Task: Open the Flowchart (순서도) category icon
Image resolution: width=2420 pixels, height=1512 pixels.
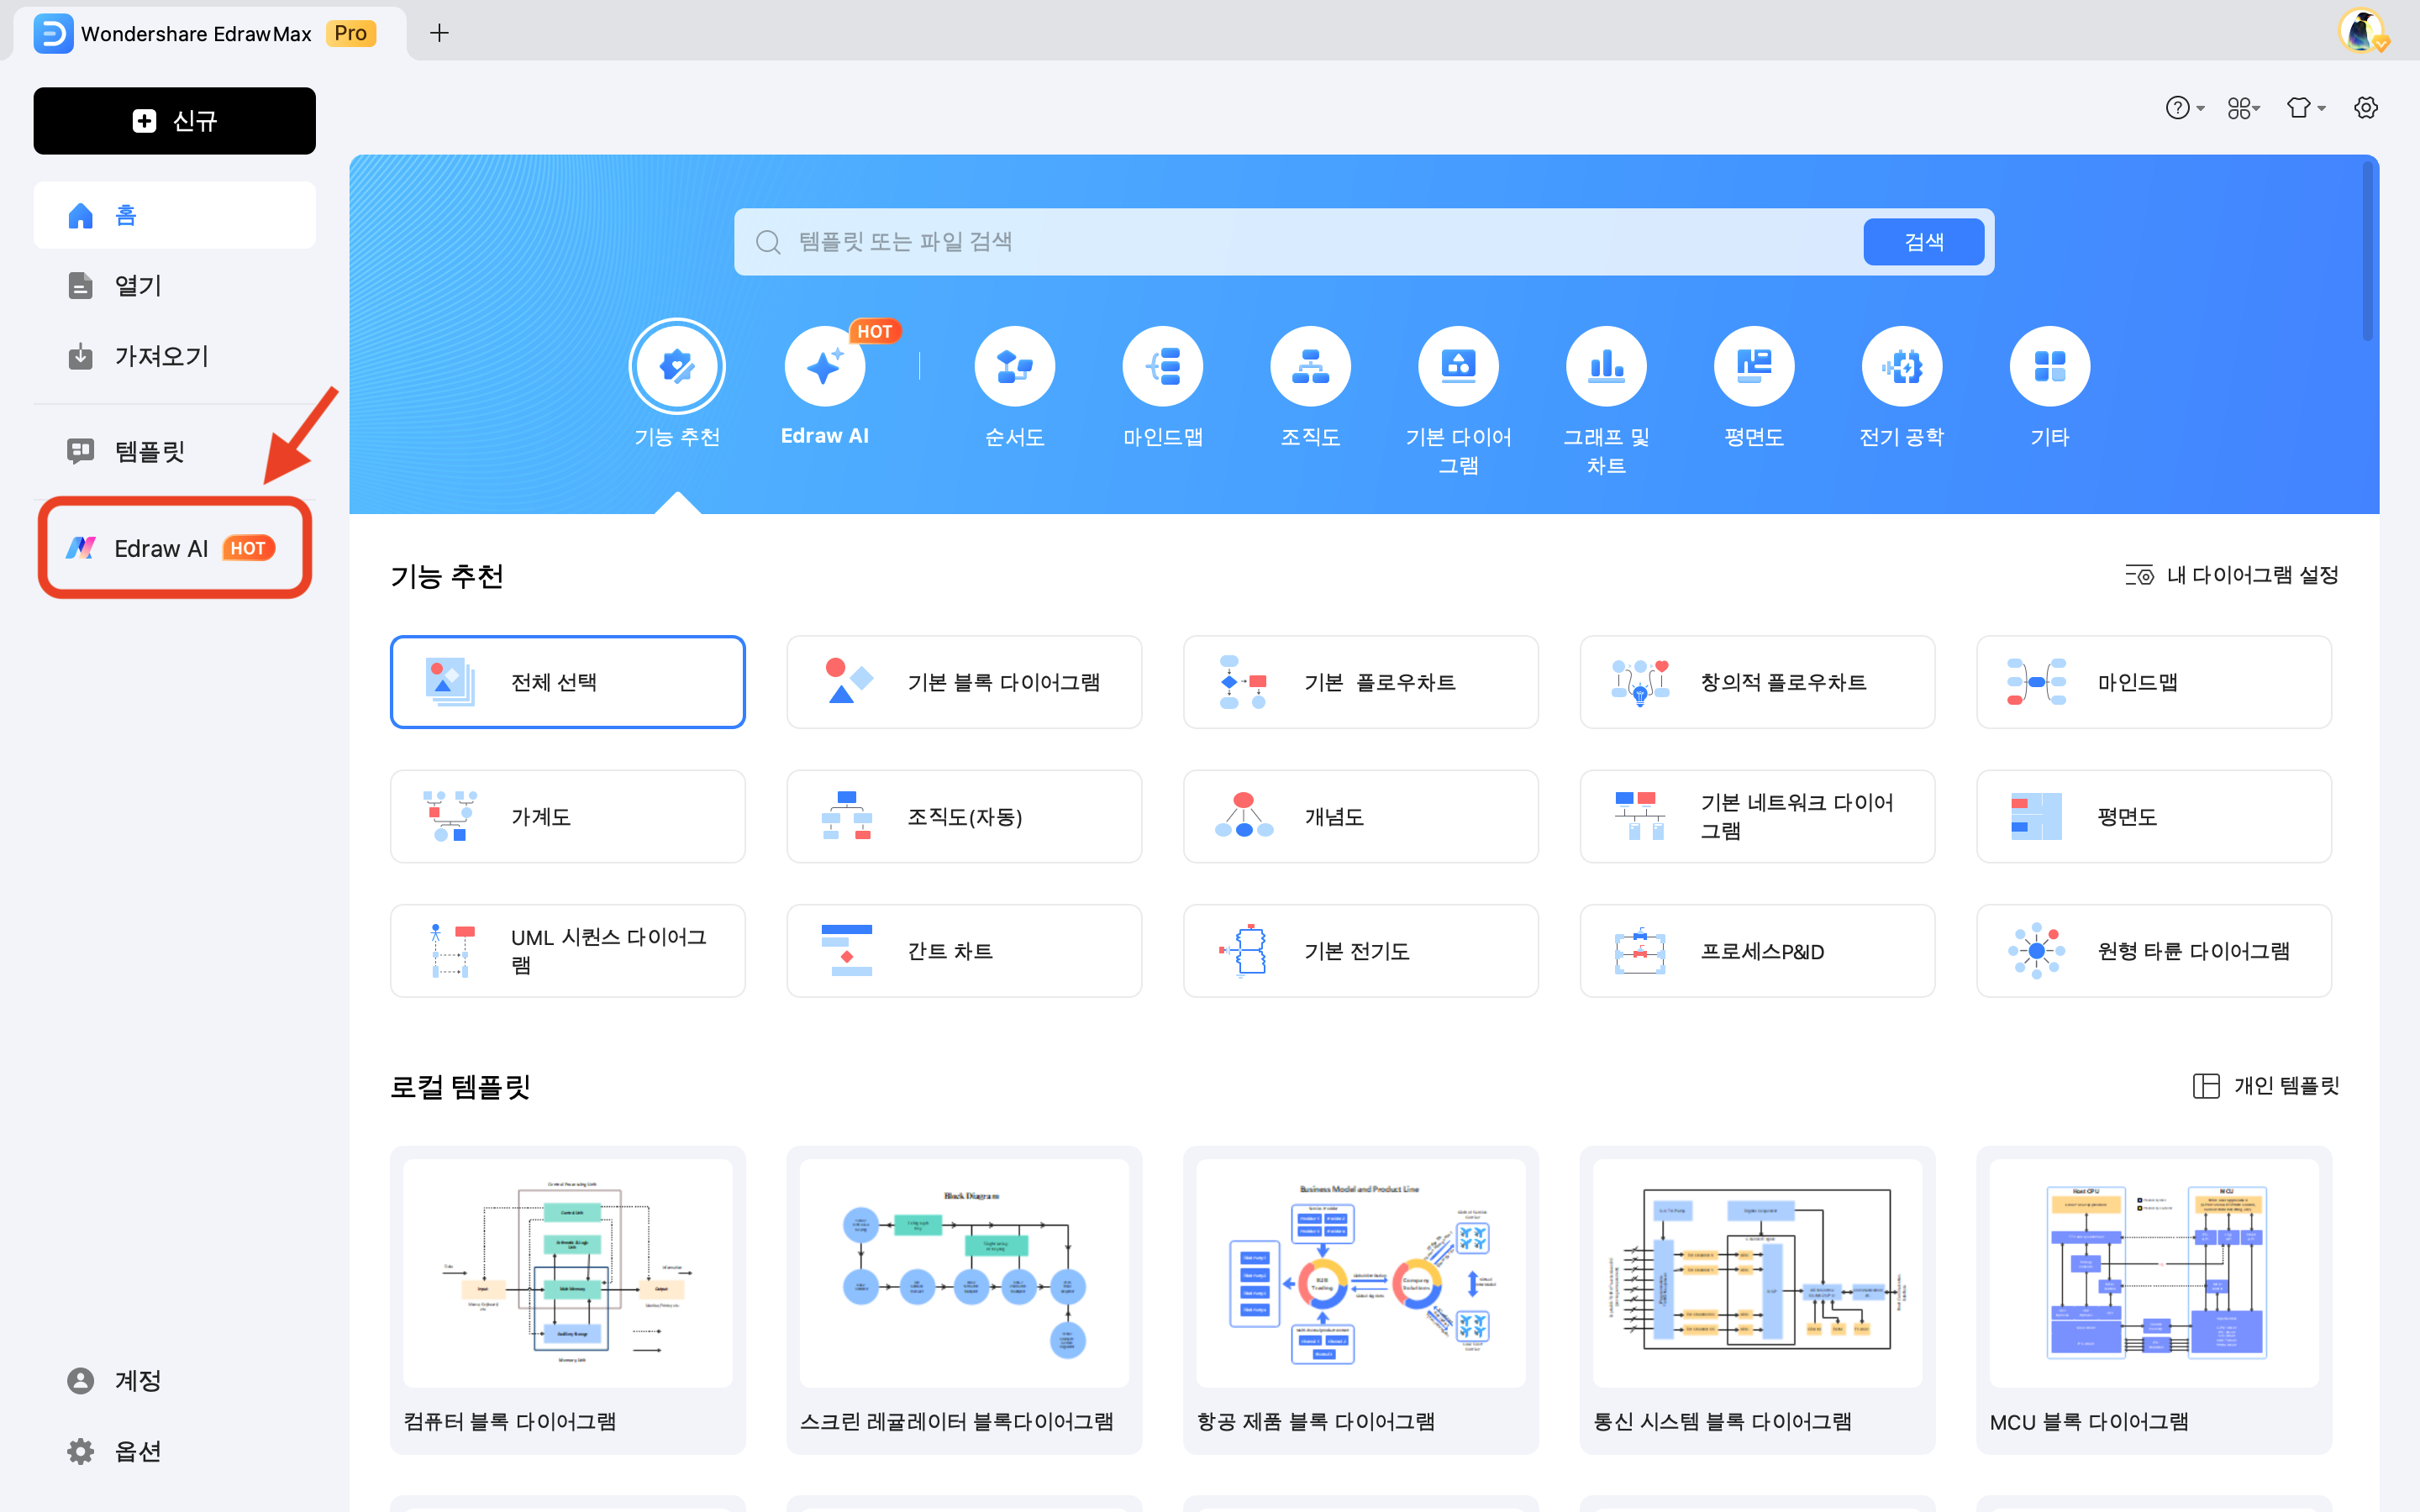Action: tap(1014, 367)
